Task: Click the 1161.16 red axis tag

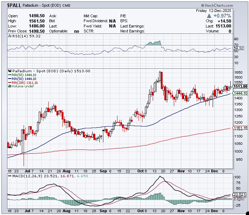Action: pos(240,128)
